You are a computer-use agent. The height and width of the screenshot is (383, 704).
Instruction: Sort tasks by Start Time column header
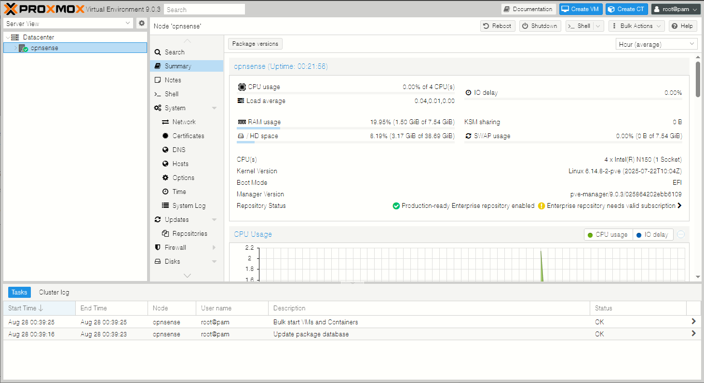click(x=39, y=308)
